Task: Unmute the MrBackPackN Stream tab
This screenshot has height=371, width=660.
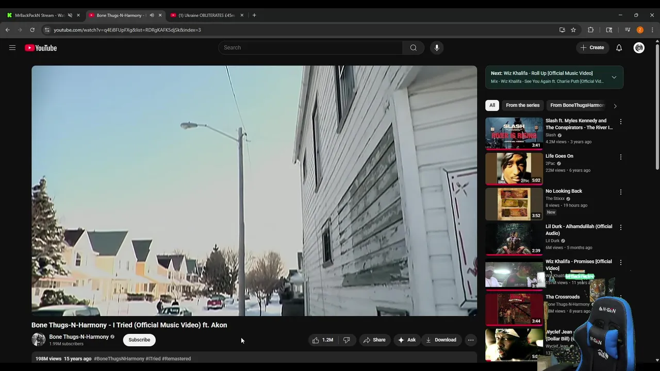Action: point(70,15)
